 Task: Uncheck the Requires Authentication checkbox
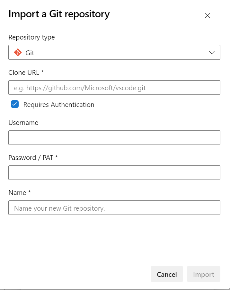[x=15, y=104]
